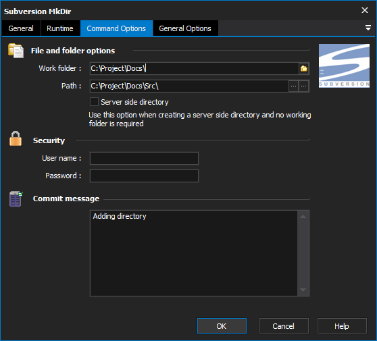Screen dimensions: 377x341
Task: Click second ellipsis button beside Path field
Action: pyautogui.click(x=304, y=86)
